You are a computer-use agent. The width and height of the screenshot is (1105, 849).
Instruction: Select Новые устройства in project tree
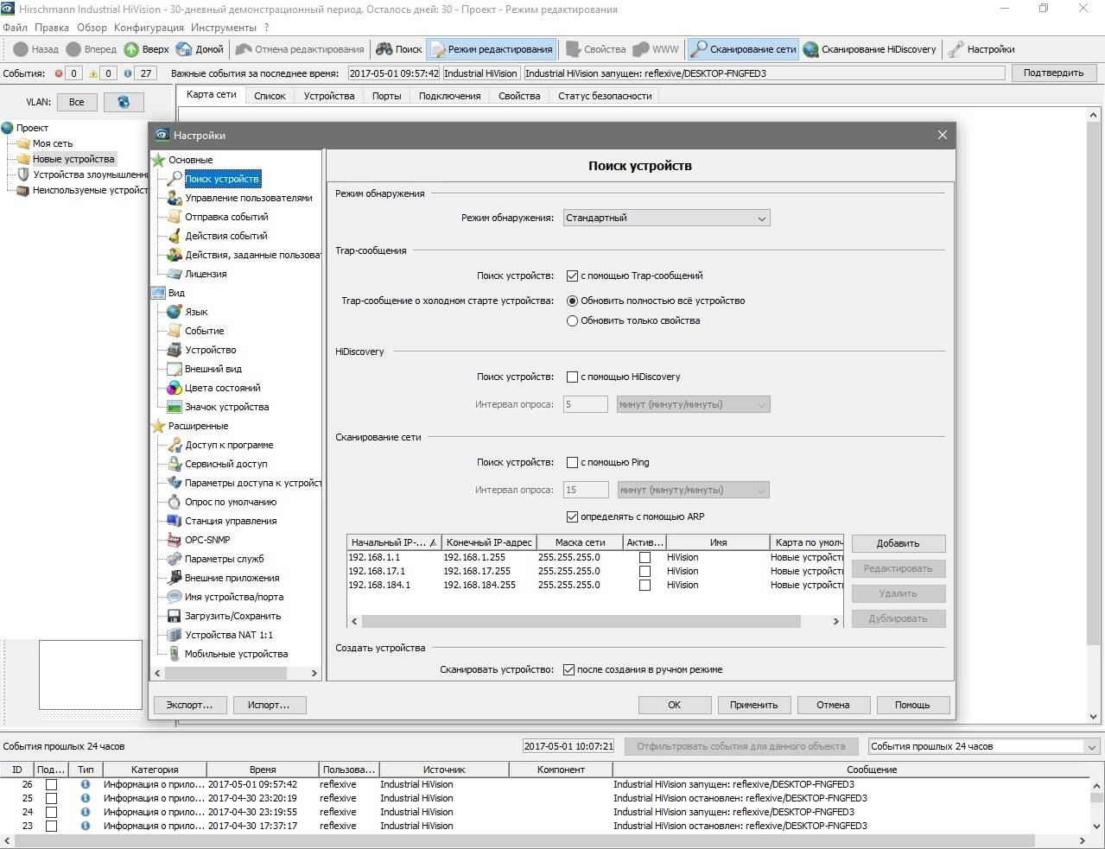click(x=73, y=159)
